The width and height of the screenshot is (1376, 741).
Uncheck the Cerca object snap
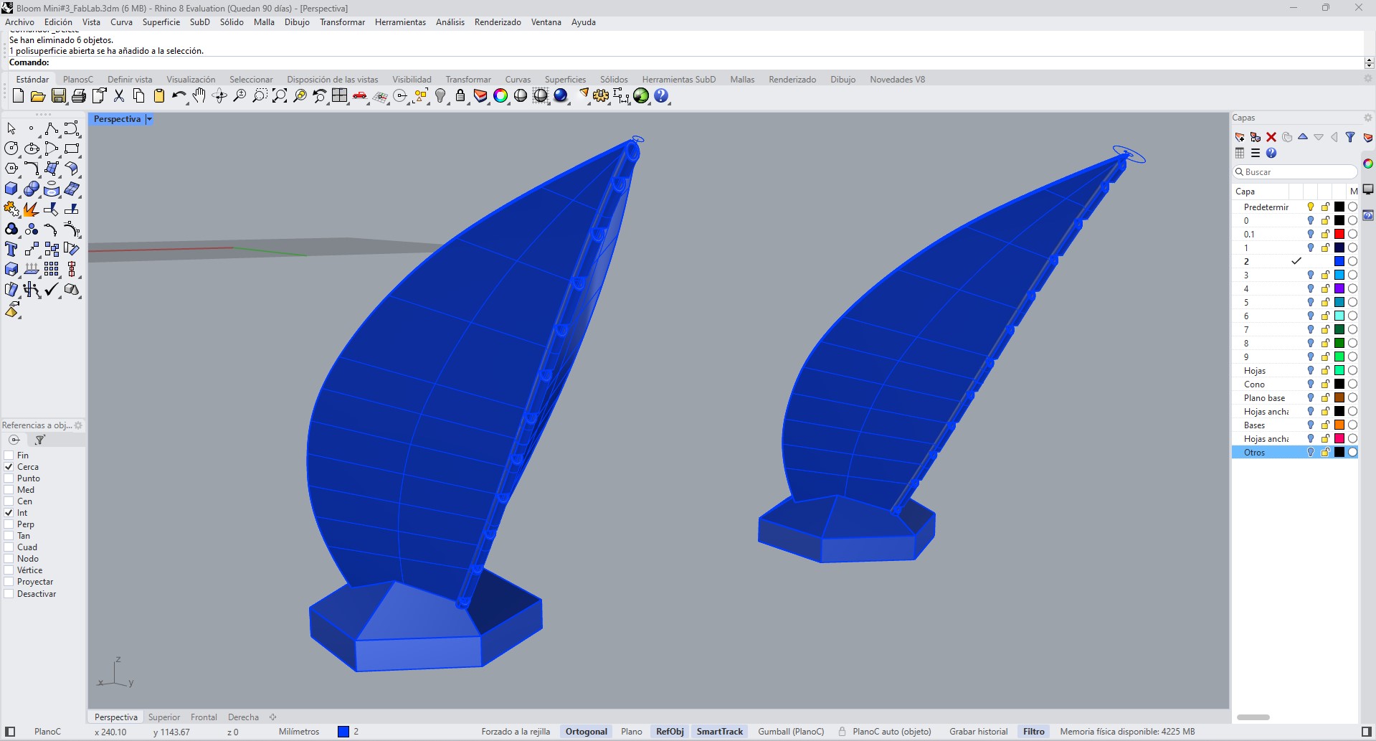click(x=9, y=467)
